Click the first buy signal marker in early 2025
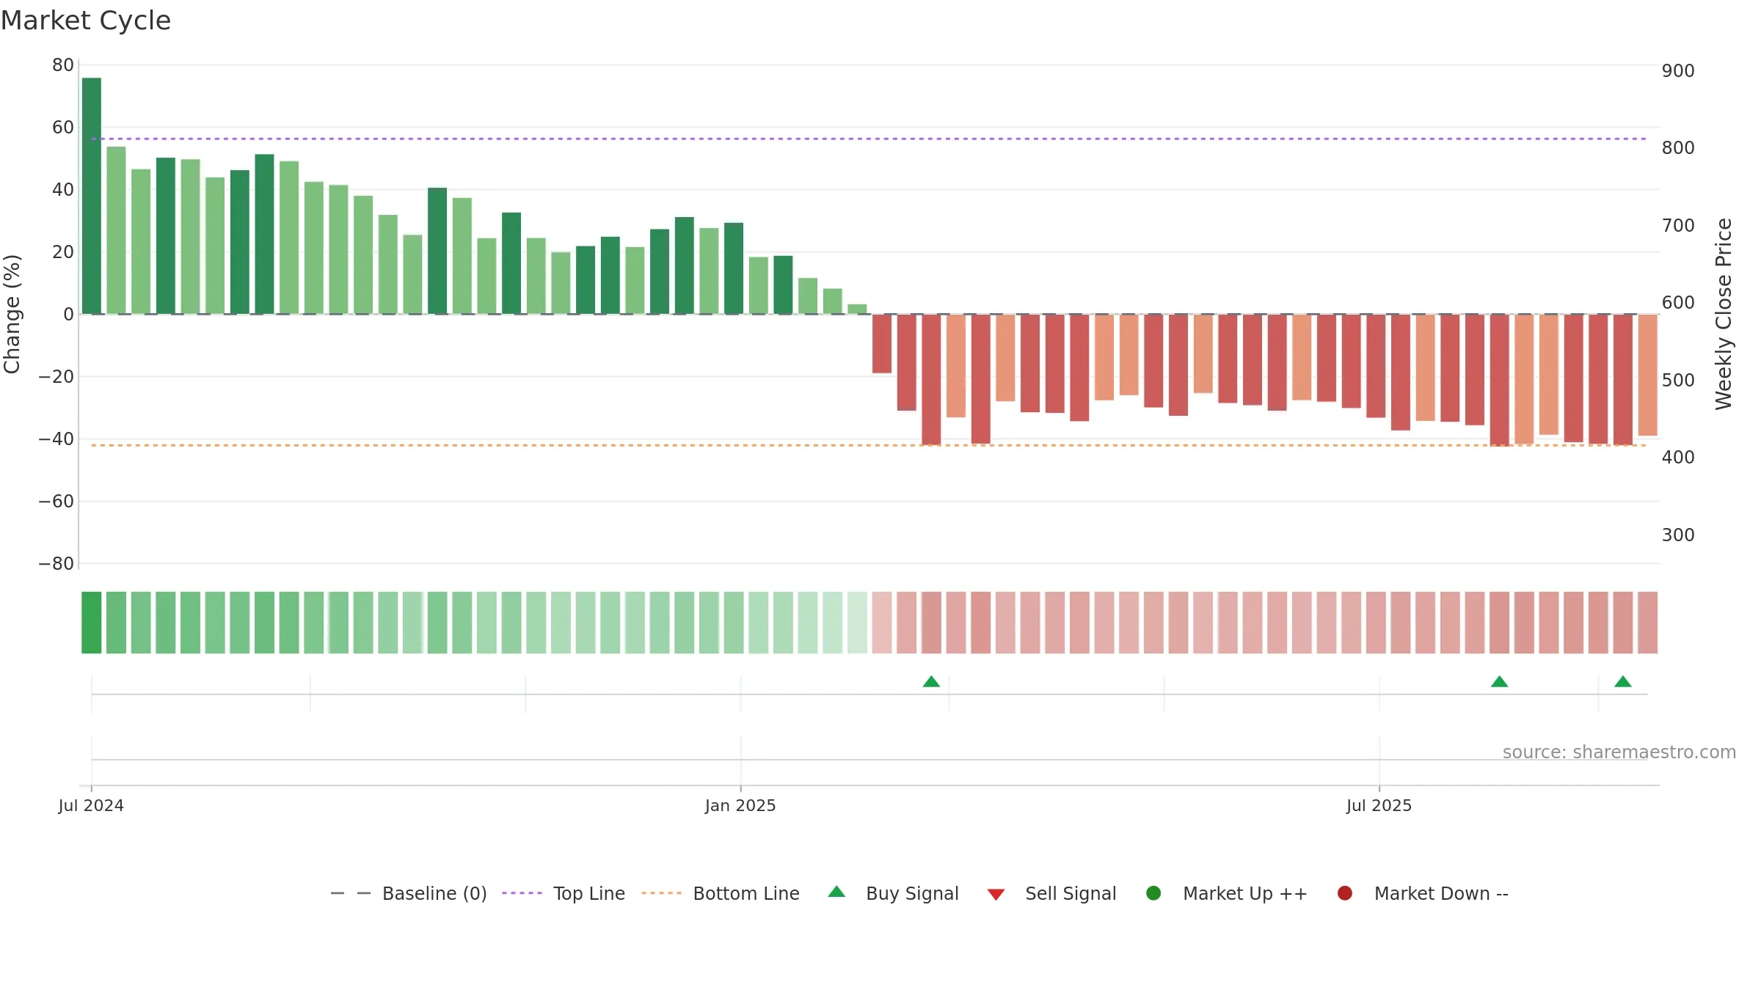 click(x=931, y=681)
